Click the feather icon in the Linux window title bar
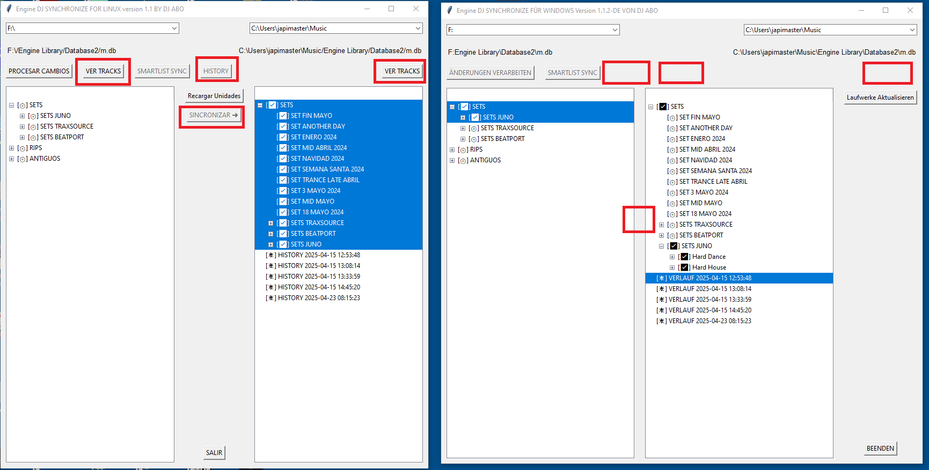This screenshot has height=470, width=929. tap(9, 9)
